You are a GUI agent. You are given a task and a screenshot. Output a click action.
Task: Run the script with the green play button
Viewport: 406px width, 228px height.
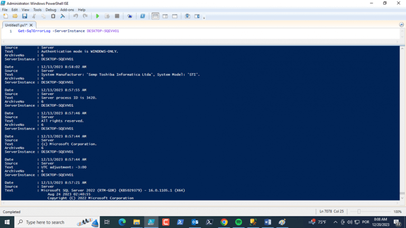[x=97, y=16]
